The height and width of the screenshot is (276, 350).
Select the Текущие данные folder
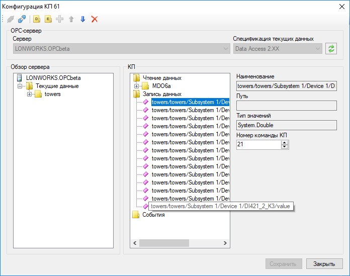pyautogui.click(x=57, y=86)
